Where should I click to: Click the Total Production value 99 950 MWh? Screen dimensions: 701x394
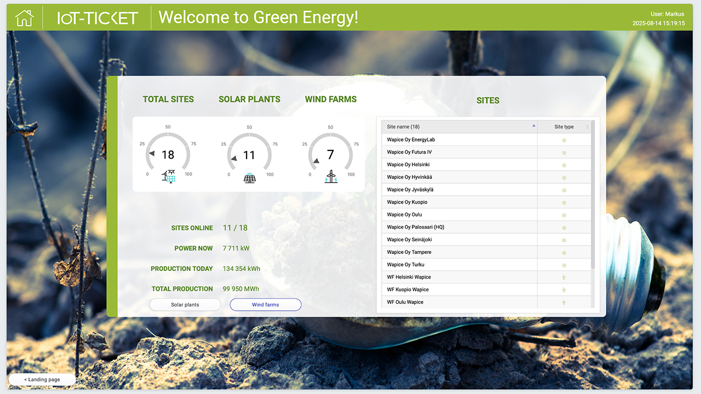241,289
